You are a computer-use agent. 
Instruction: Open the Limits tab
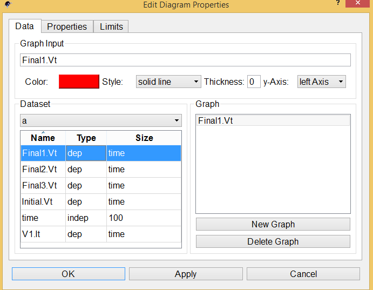[111, 26]
